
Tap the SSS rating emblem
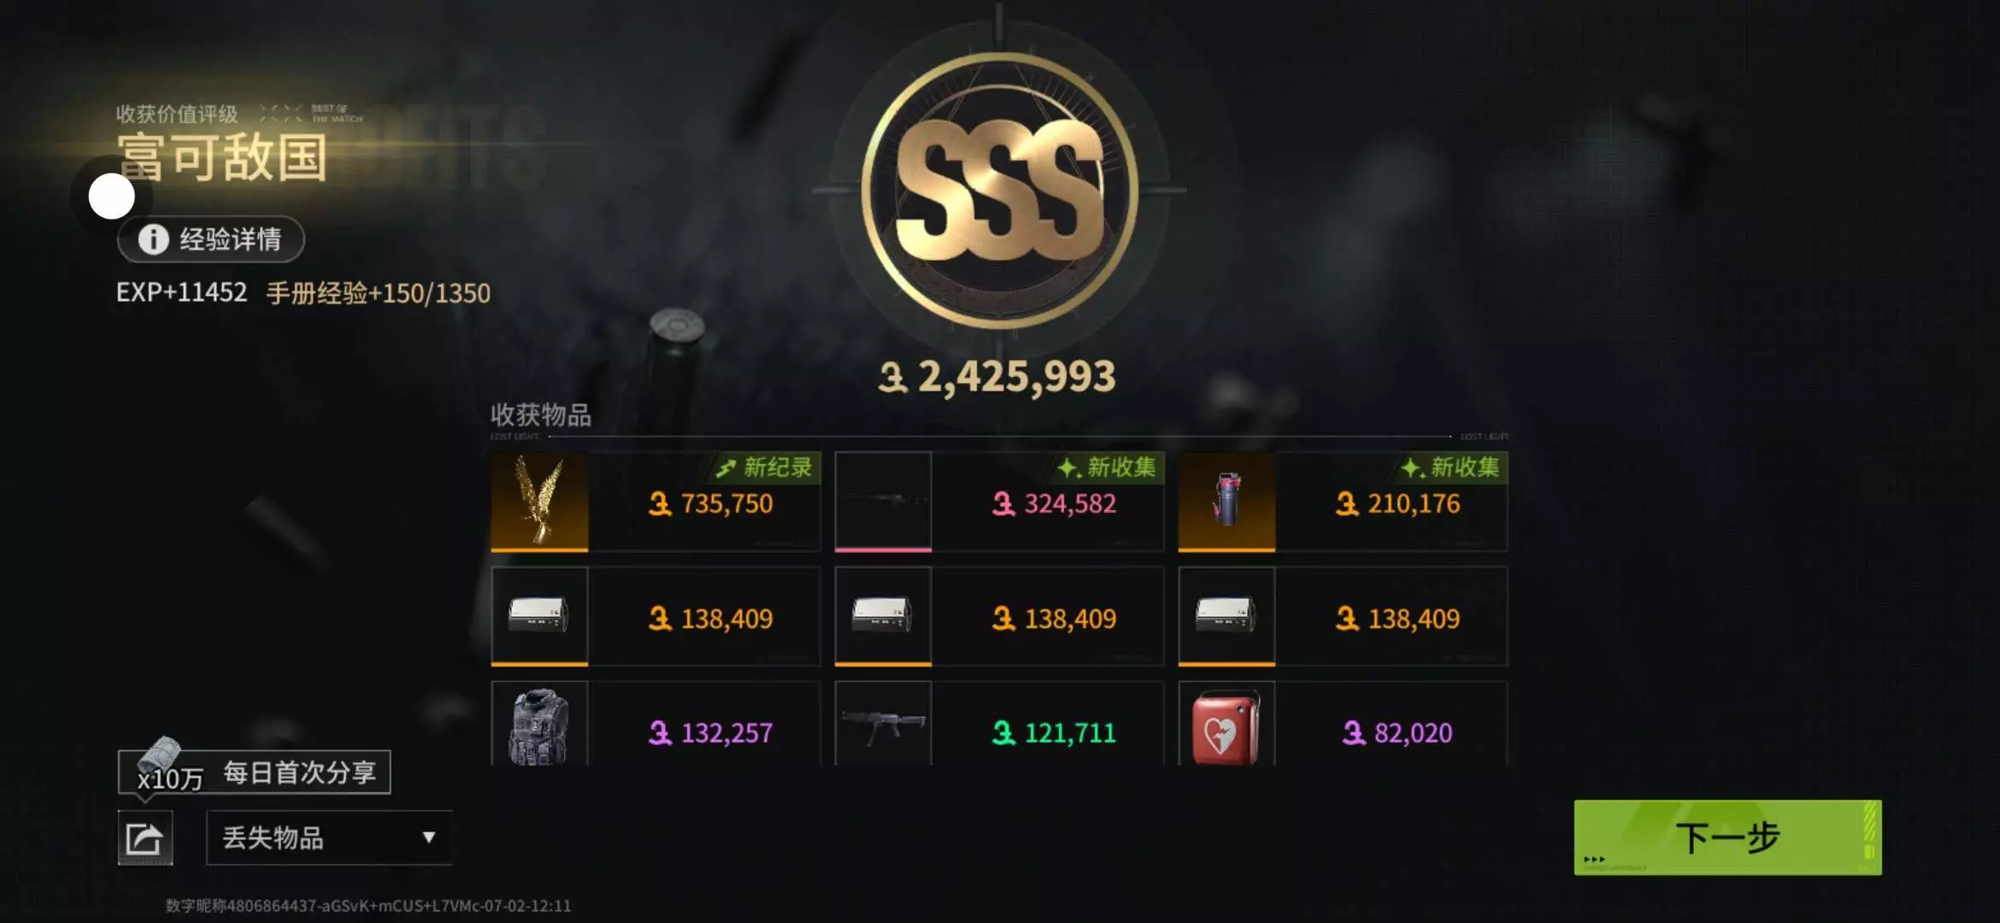[999, 190]
